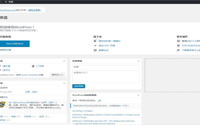
Task: Open the 添加"关于"页面 link
Action: 107,46
